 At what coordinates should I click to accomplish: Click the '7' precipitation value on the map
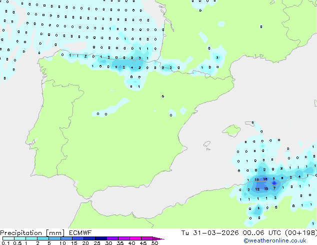click(x=274, y=188)
